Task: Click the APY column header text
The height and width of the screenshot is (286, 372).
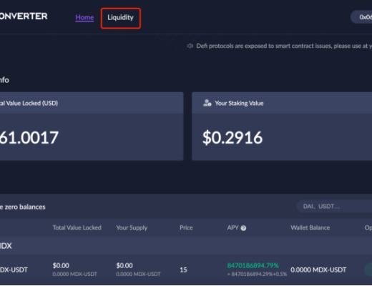Action: pos(232,227)
